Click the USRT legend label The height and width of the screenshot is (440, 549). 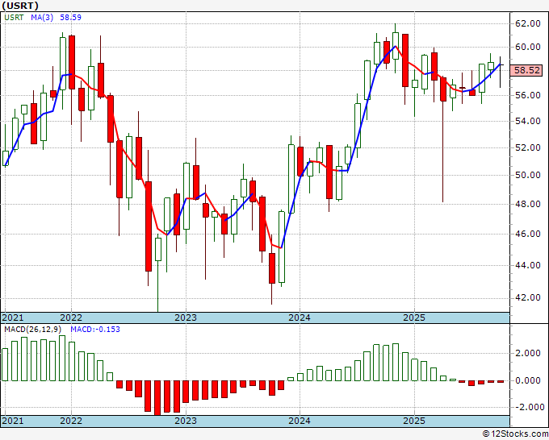(14, 17)
